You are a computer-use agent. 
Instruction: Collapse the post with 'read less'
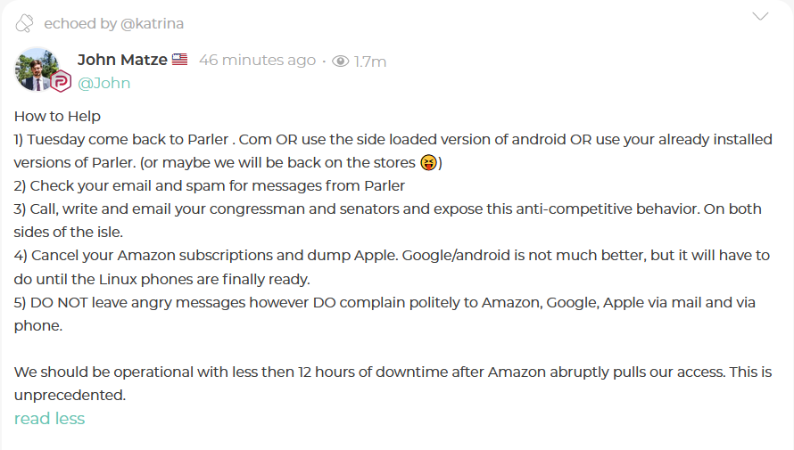(49, 418)
